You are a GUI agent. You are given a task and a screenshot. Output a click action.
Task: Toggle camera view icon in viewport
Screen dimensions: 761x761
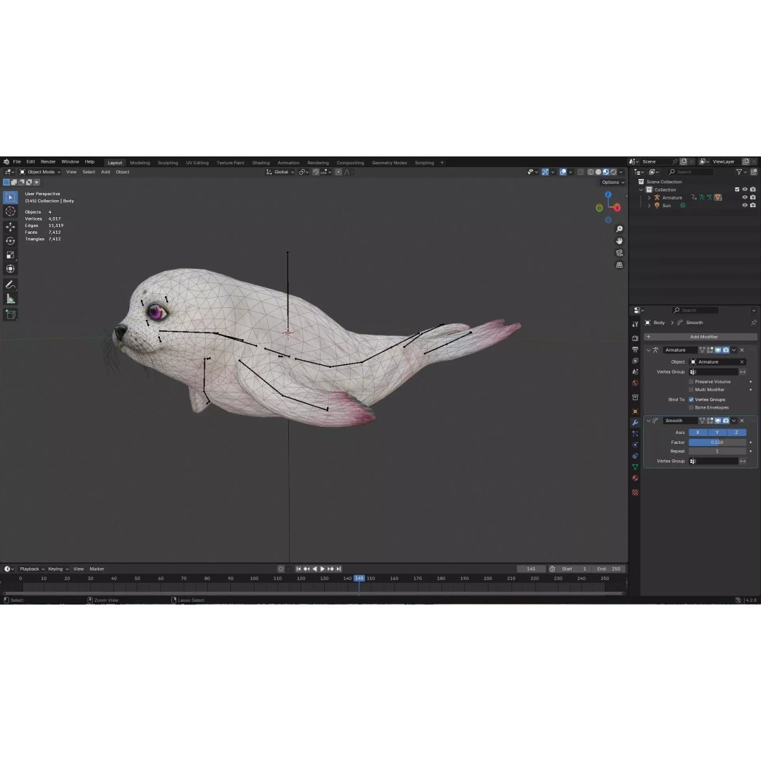coord(619,254)
